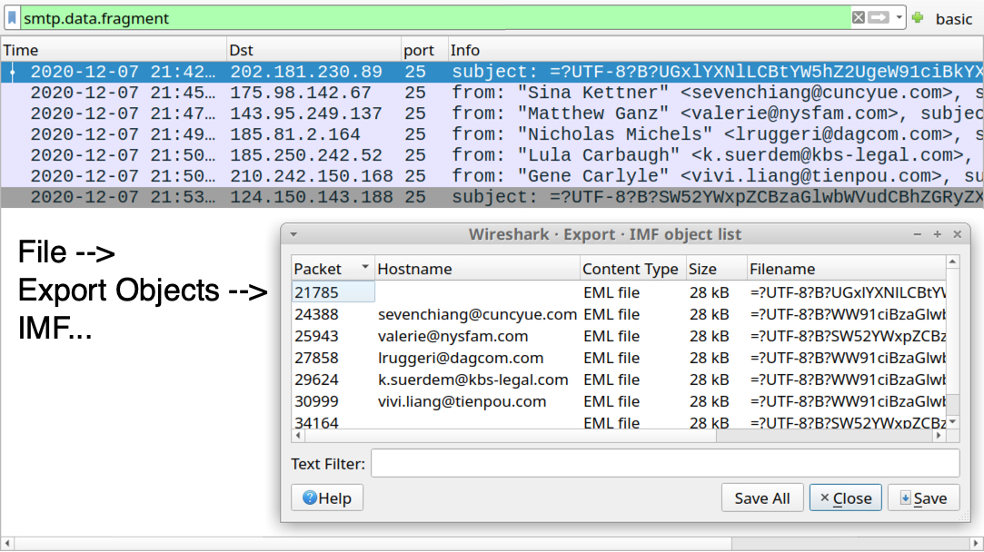
Task: Apply the 'basic' filter button
Action: coord(954,19)
